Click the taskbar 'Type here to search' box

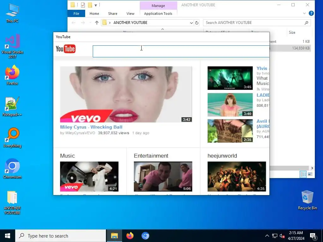tap(61, 236)
